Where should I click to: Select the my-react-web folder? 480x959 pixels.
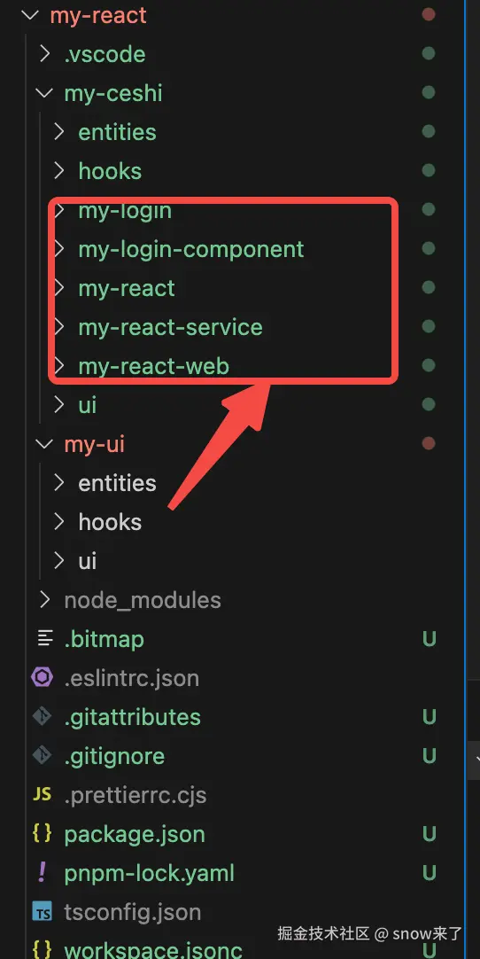(153, 366)
